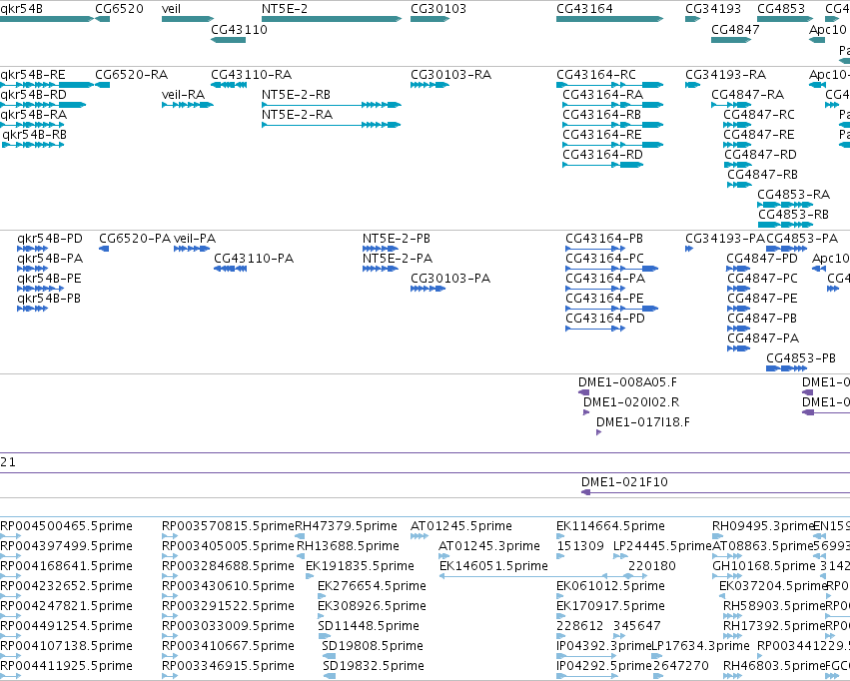Click EST AT01245.5prime
This screenshot has width=850, height=681.
point(420,536)
